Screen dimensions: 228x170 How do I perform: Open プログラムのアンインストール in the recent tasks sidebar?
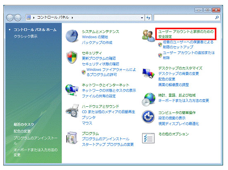coord(36,141)
